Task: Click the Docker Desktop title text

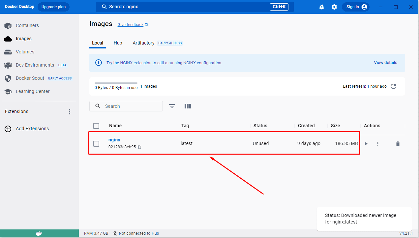Action: [19, 7]
